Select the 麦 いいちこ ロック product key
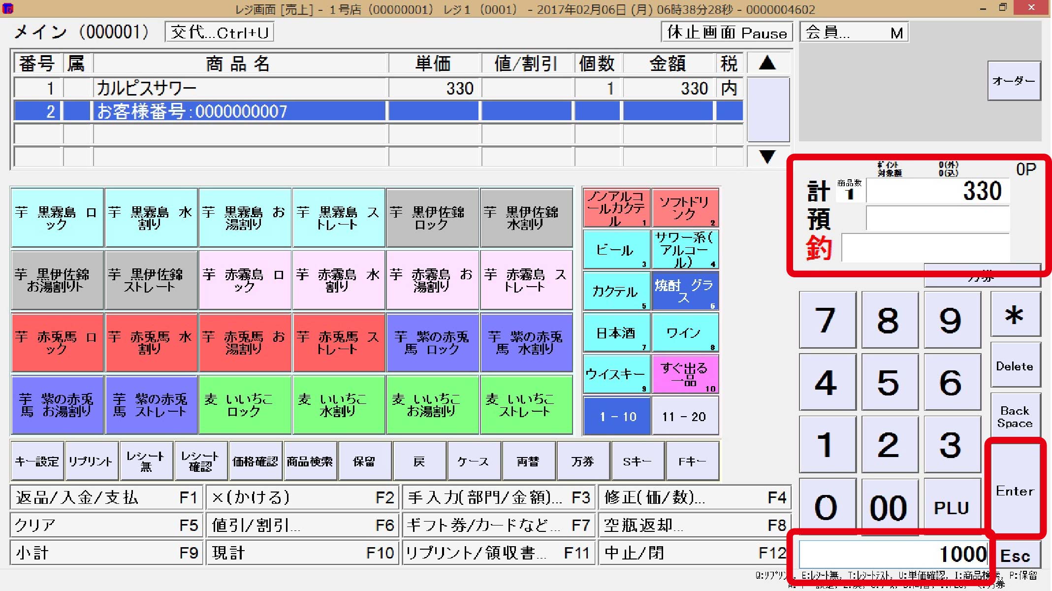The width and height of the screenshot is (1052, 591). tap(245, 405)
